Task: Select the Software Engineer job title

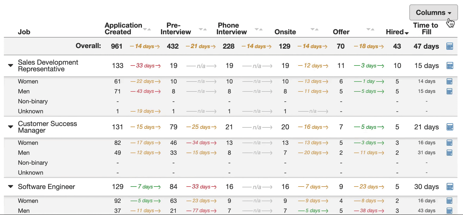Action: (46, 187)
